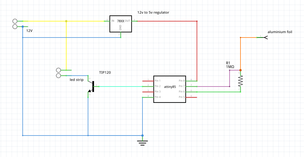Click the '12v to 5v regulator' label
This screenshot has height=157, width=304.
[153, 12]
